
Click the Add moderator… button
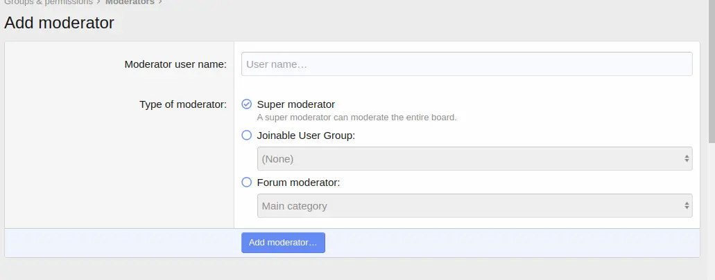coord(283,243)
